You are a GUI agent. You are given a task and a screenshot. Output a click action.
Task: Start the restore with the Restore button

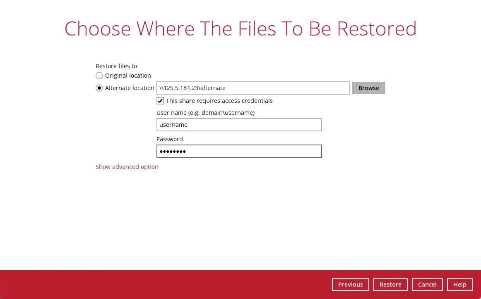tap(390, 285)
